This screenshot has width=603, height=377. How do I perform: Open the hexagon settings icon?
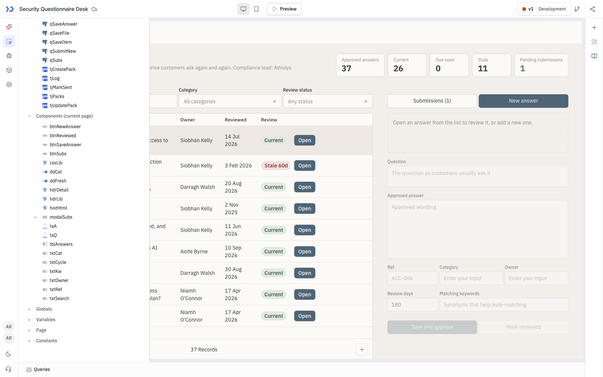[9, 84]
